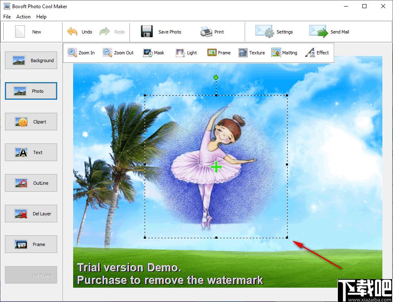The height and width of the screenshot is (302, 393).
Task: Open the Texture tool
Action: pyautogui.click(x=252, y=53)
